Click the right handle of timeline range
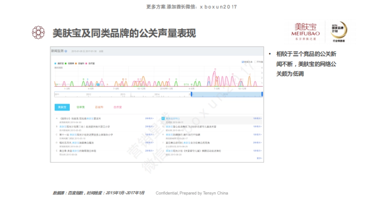 pos(262,94)
